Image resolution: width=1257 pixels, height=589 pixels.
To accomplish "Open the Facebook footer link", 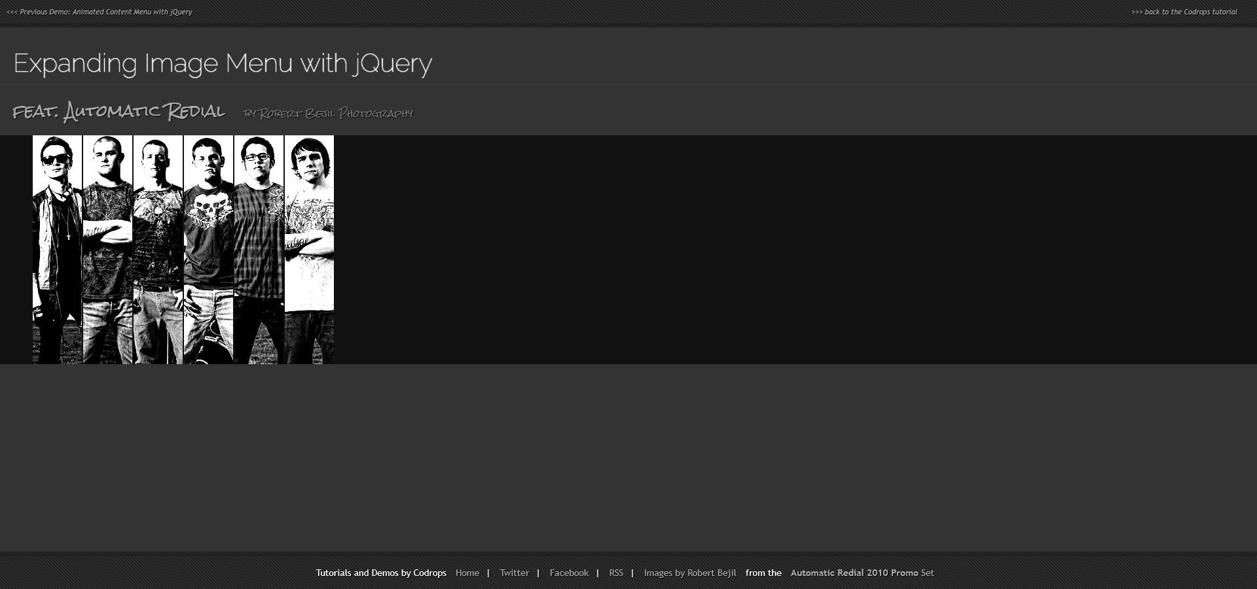I will tap(568, 573).
